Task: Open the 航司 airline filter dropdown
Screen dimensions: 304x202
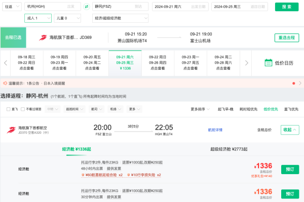Action: [x=96, y=109]
